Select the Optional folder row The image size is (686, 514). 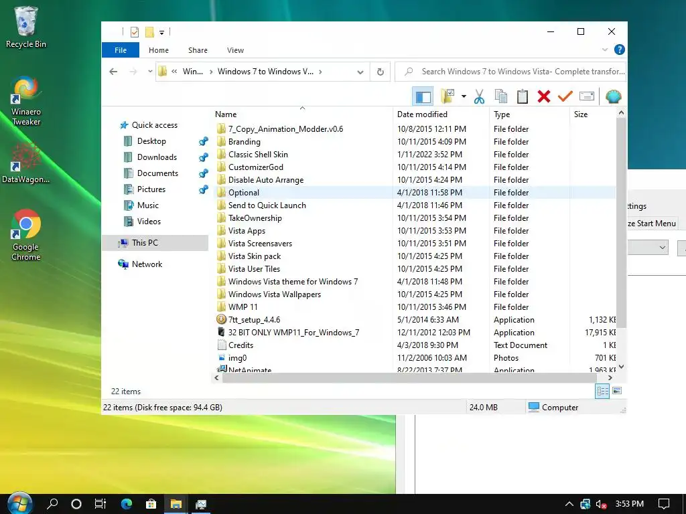414,193
